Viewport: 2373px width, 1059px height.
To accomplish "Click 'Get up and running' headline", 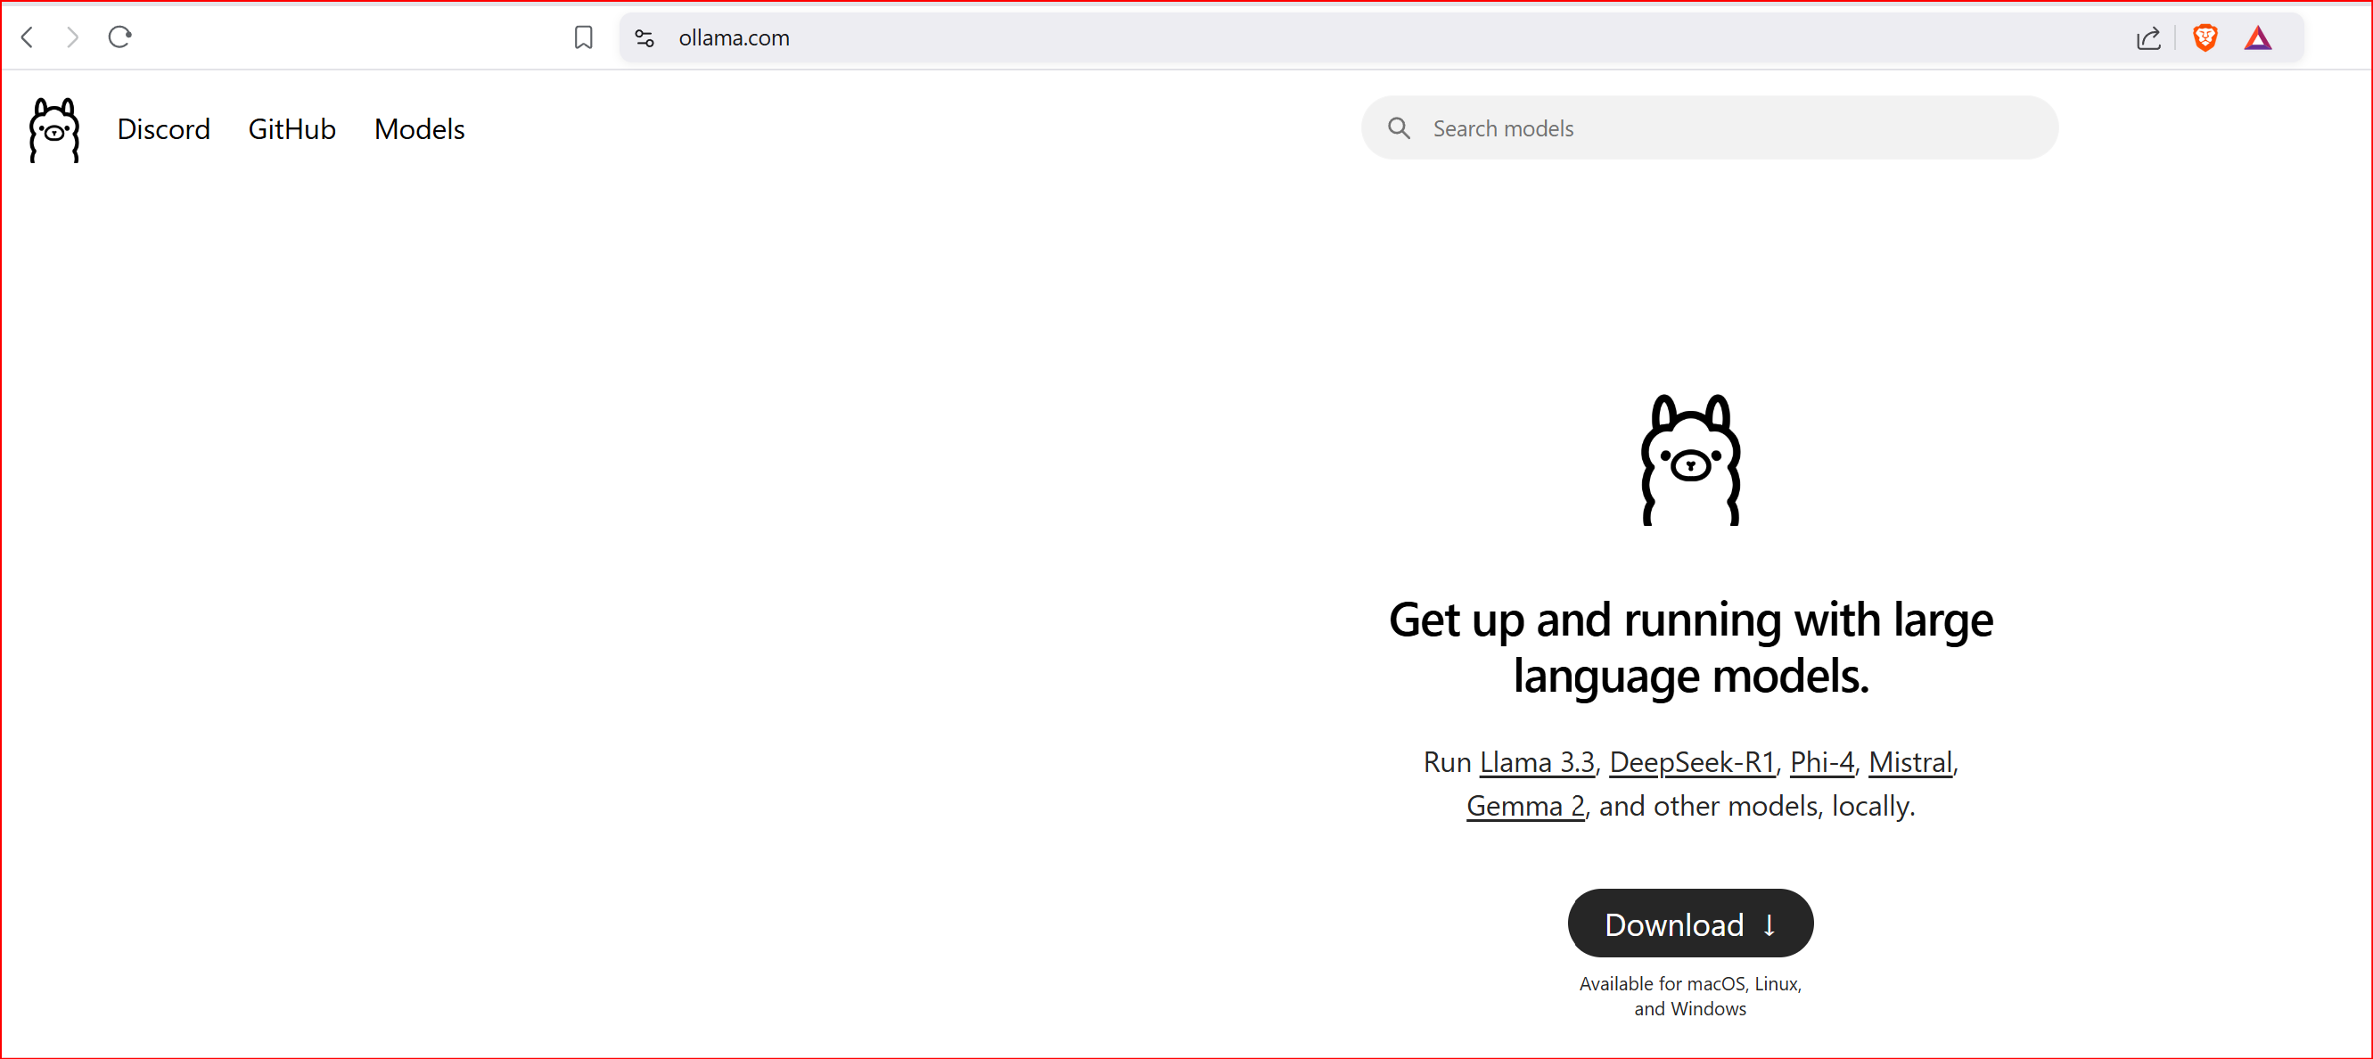I will 1690,647.
